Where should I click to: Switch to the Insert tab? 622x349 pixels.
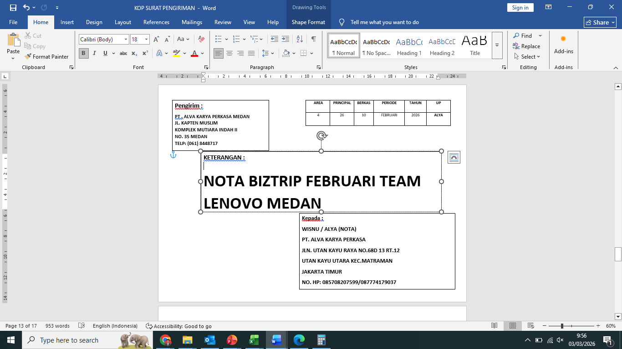67,22
